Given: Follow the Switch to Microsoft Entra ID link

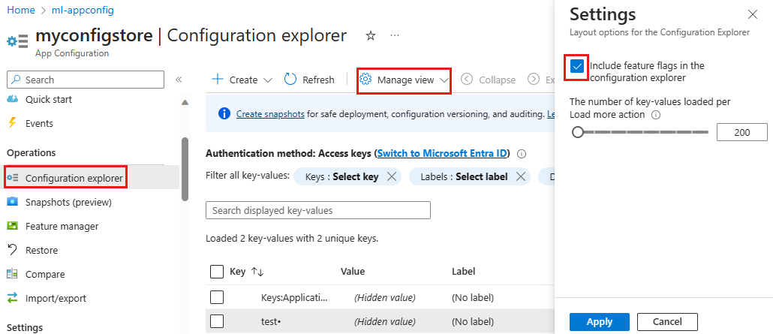Looking at the screenshot, I should click(442, 153).
